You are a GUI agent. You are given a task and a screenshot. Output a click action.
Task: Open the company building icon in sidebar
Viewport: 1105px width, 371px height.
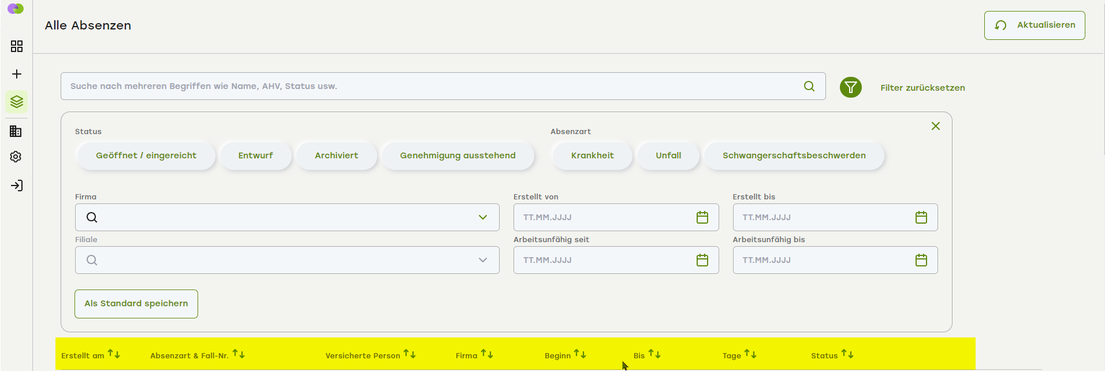click(16, 131)
